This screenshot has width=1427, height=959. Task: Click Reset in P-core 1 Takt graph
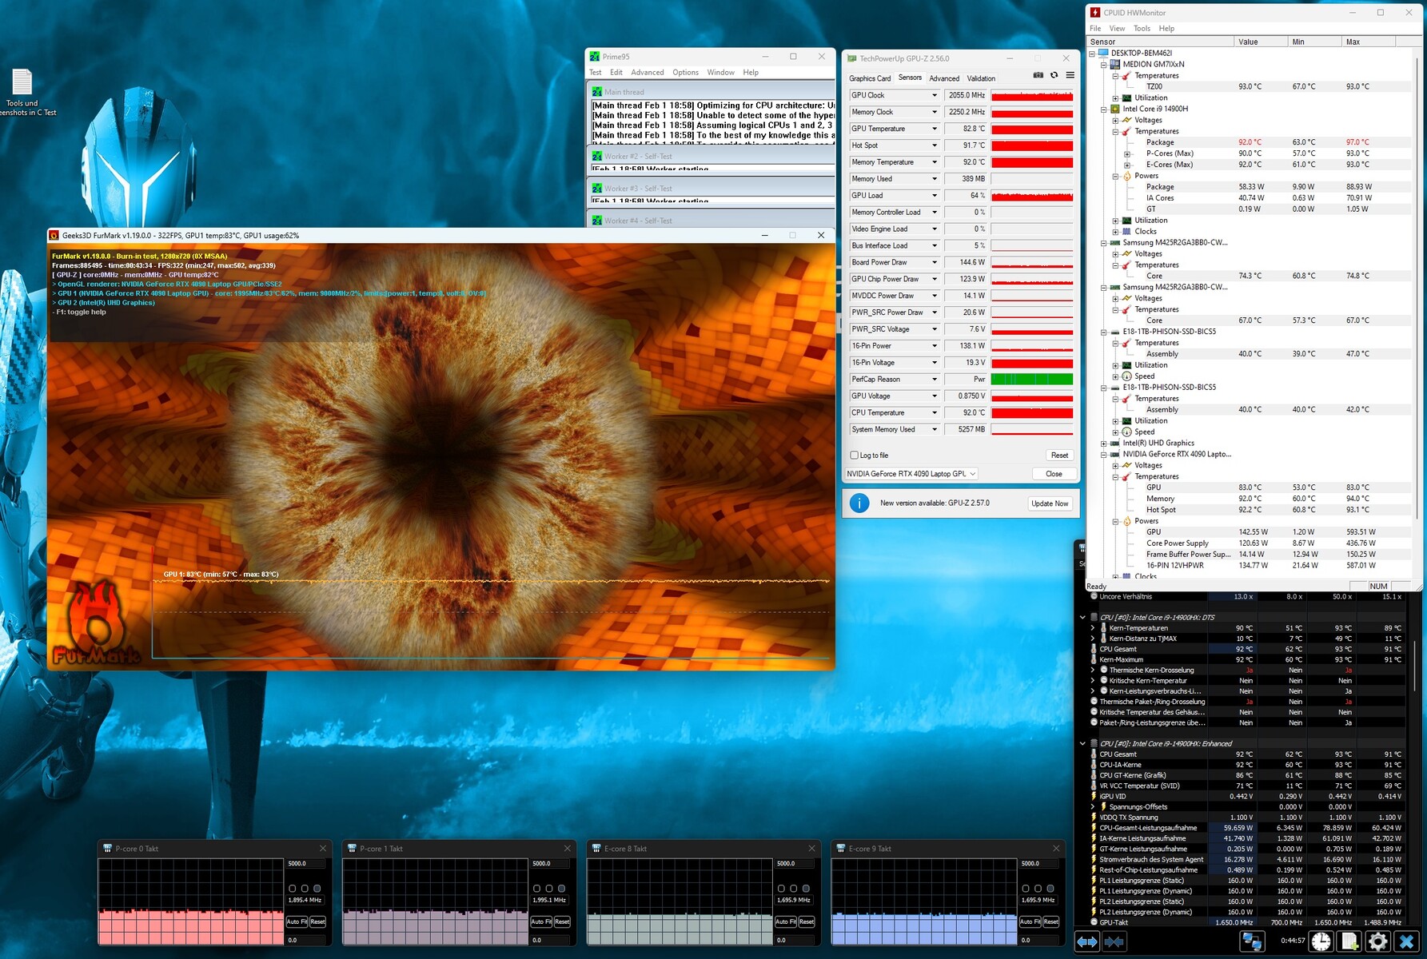pos(562,922)
